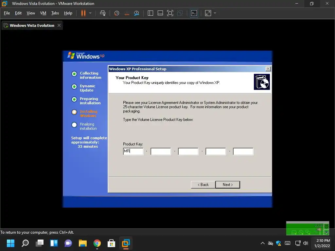This screenshot has width=335, height=251.
Task: Focus the fourth product key field
Action: coord(216,151)
